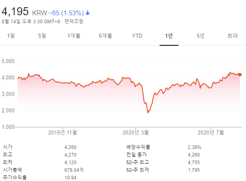Click the 주가수익률 label
The height and width of the screenshot is (181, 246).
[x=15, y=177]
